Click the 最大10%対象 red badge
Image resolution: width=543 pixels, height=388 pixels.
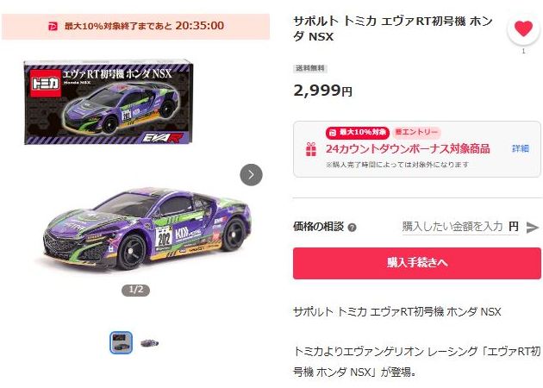click(358, 132)
